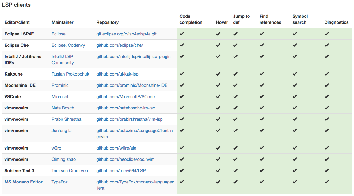Click the Find references column header

coord(270,19)
